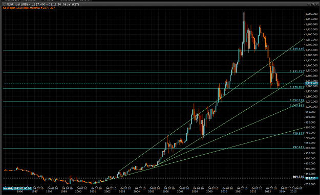Click the 1998 year label on the time axis

point(49,191)
